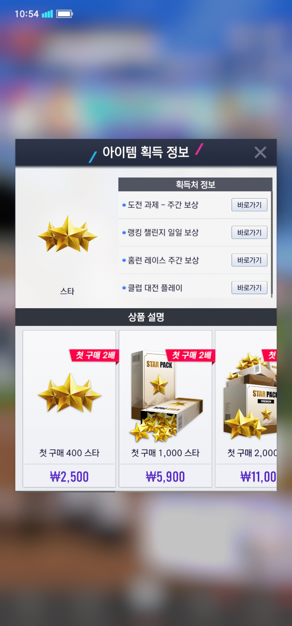This screenshot has width=292, height=626.
Task: Select the large 스타 item icon
Action: 68,234
